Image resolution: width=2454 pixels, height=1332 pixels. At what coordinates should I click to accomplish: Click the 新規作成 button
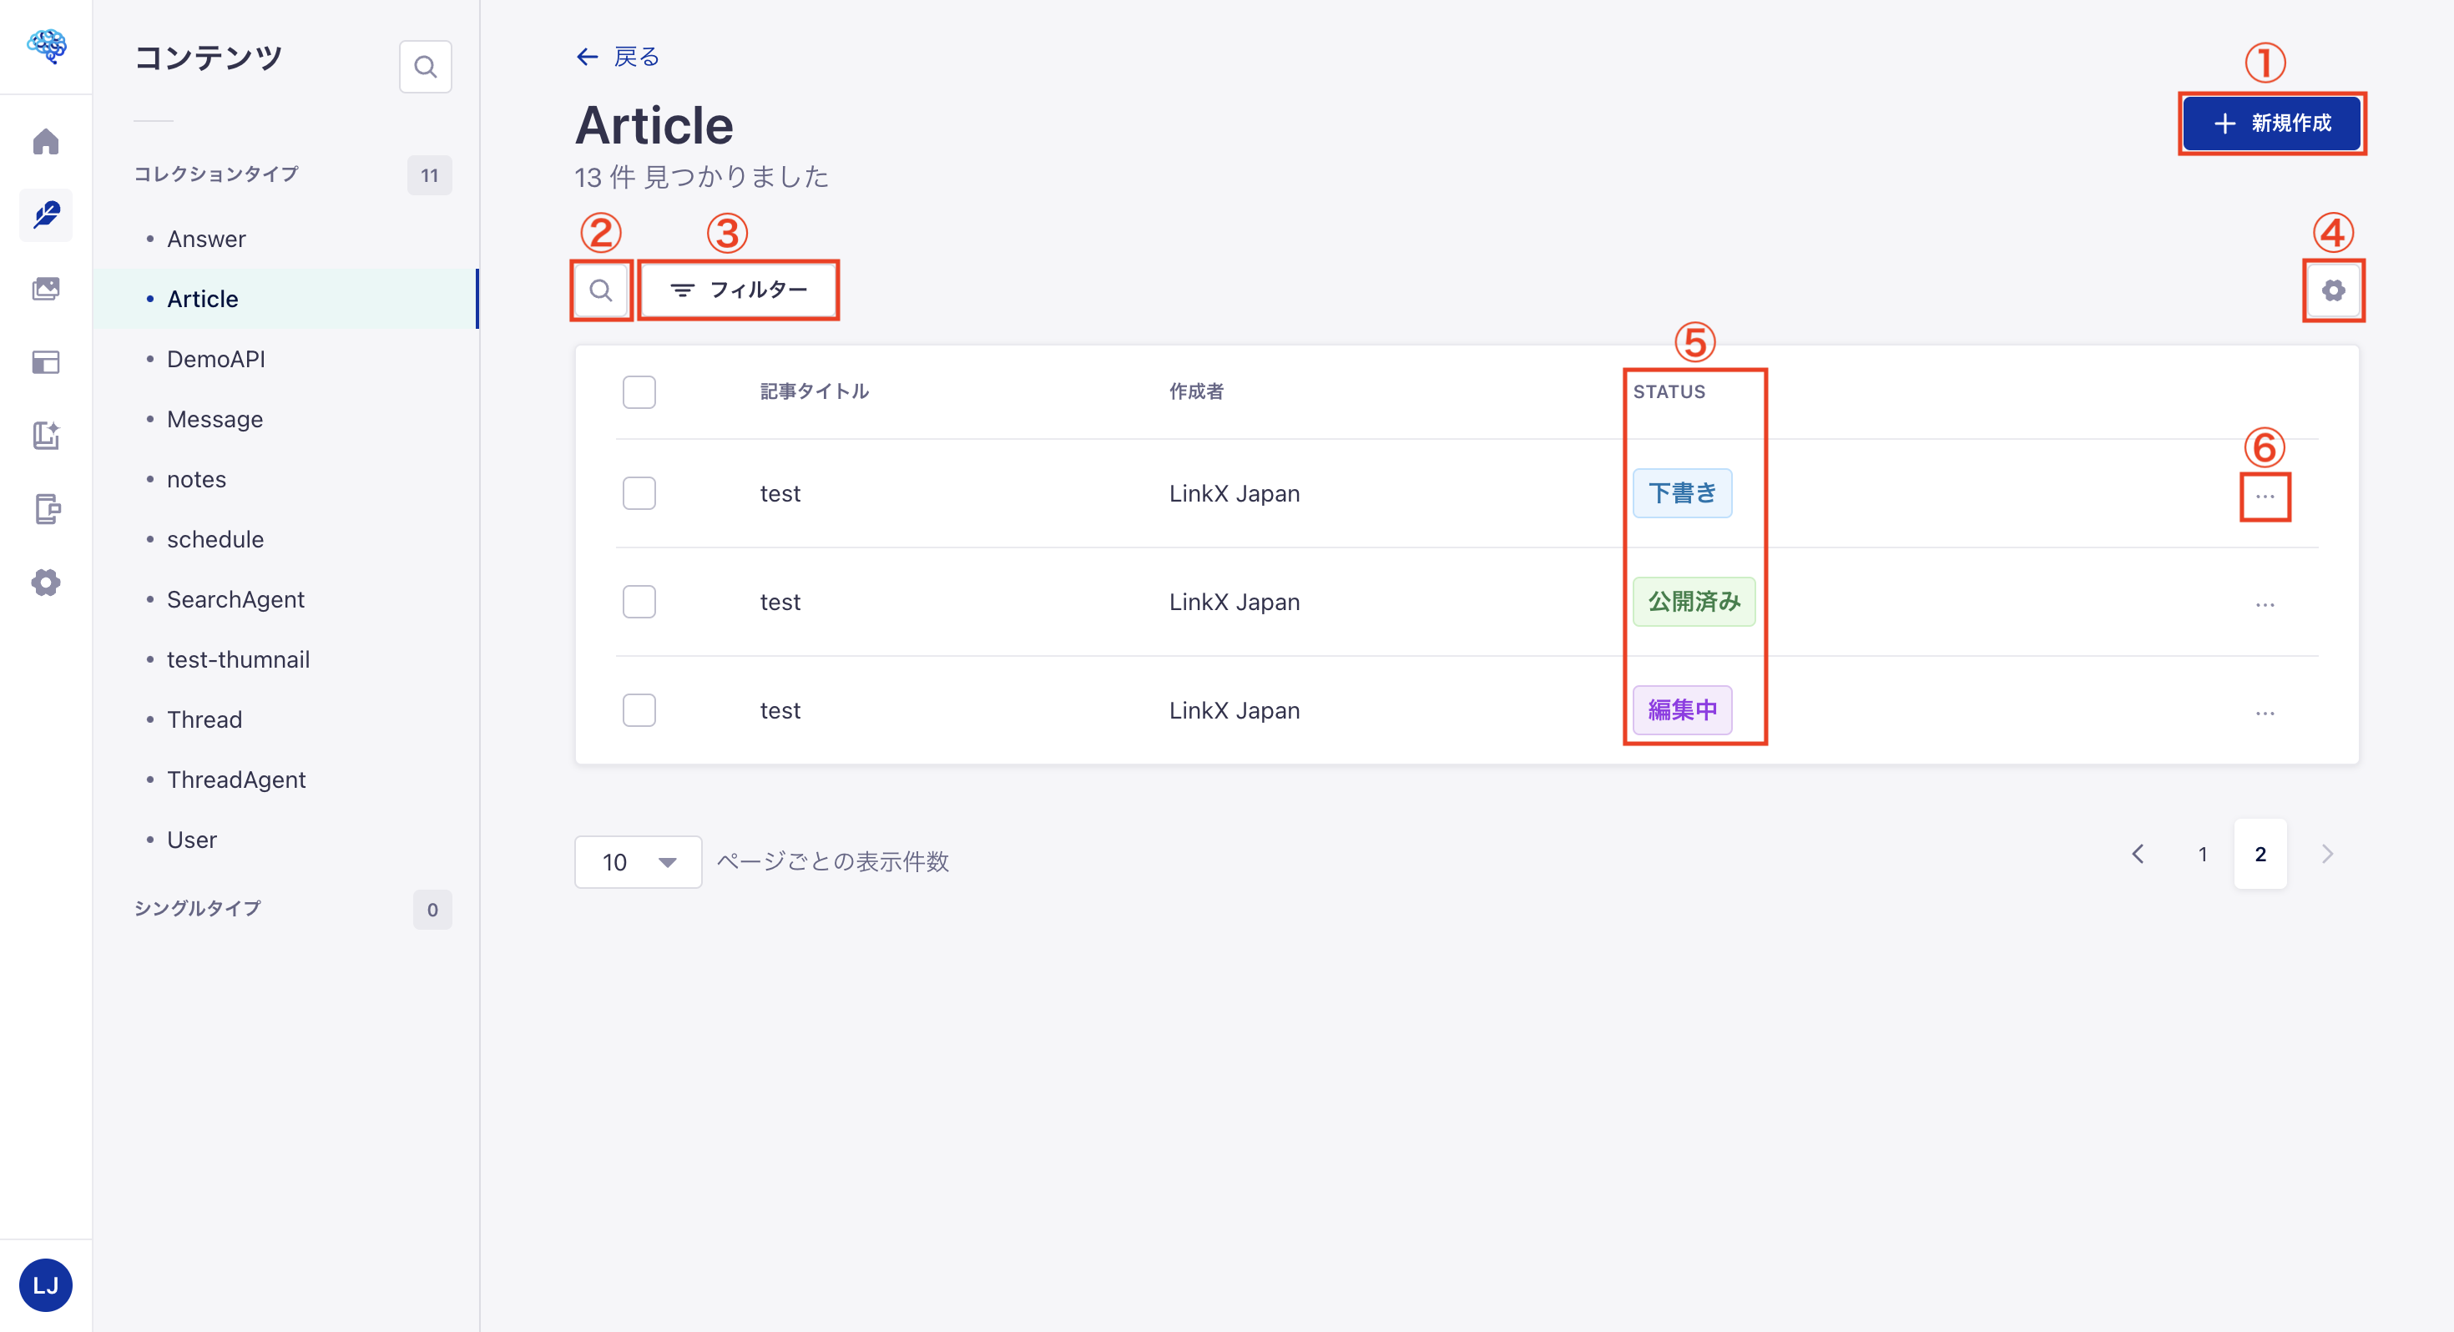(2271, 123)
